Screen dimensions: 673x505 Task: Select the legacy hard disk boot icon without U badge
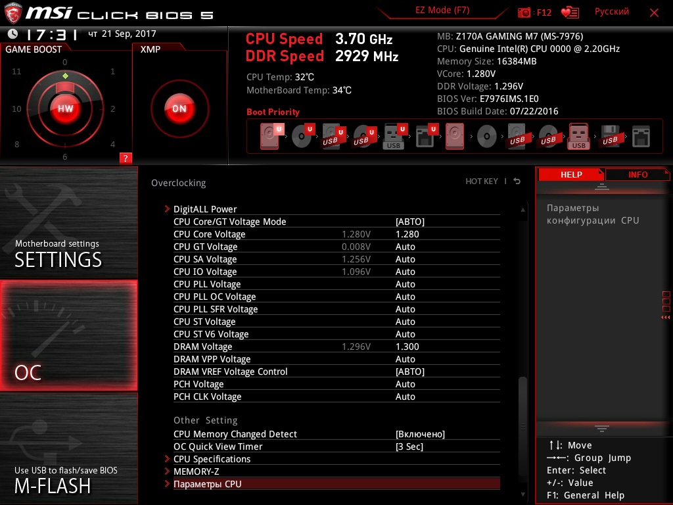tap(455, 136)
